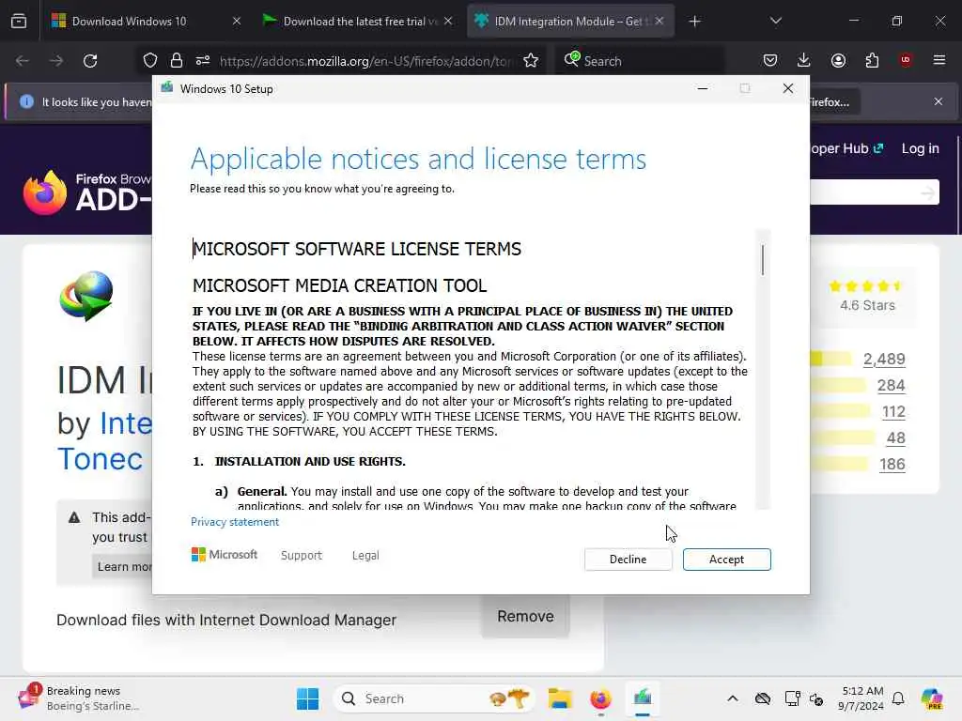Viewport: 962px width, 721px height.
Task: Open the Developer Hub link
Action: pyautogui.click(x=846, y=148)
